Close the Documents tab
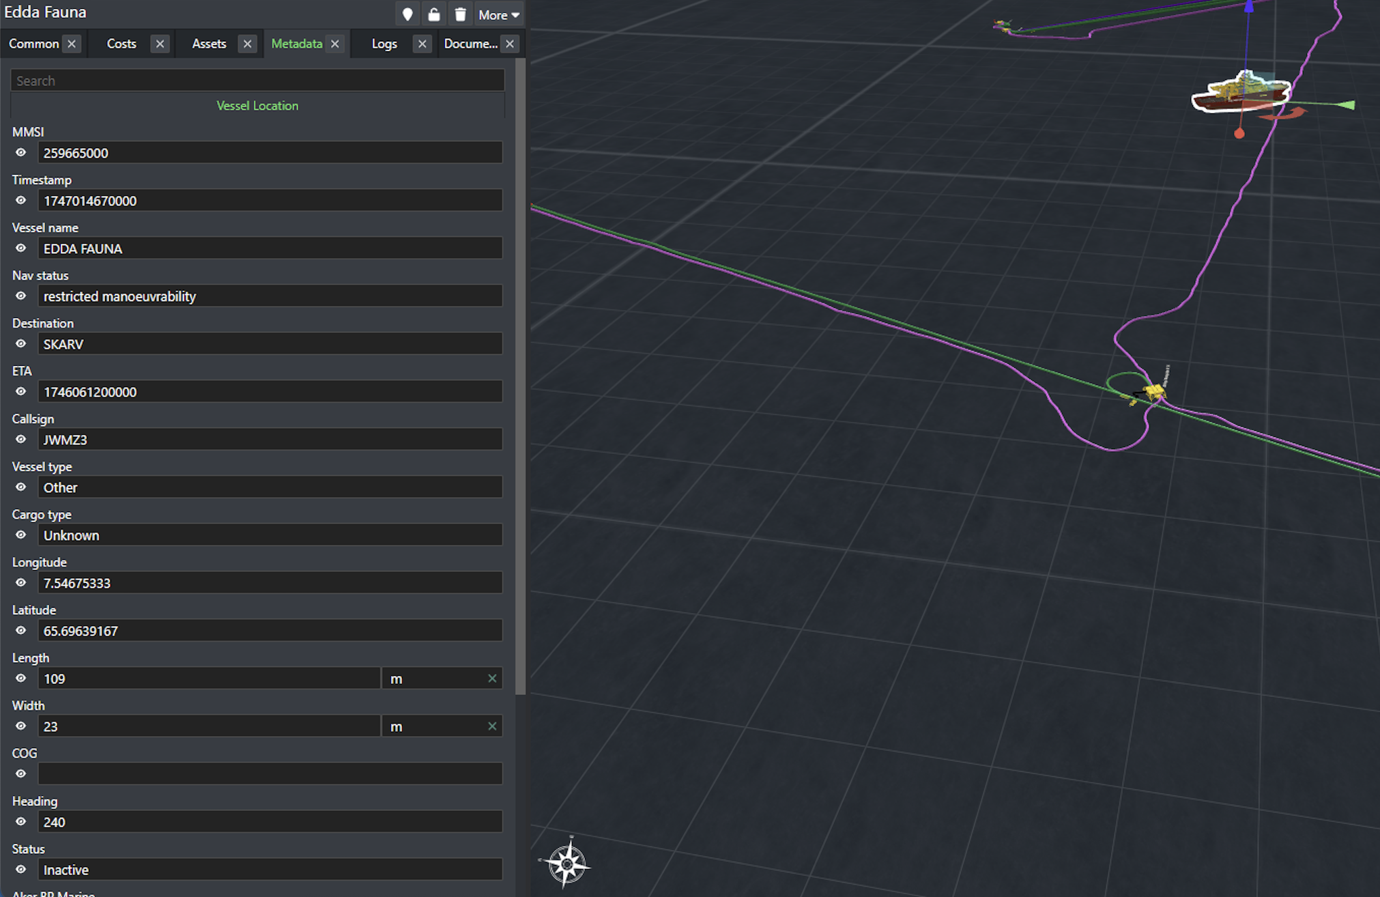Viewport: 1380px width, 897px height. 510,44
